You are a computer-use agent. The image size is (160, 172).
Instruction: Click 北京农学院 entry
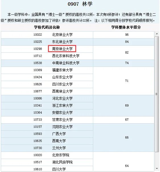tap(61, 155)
